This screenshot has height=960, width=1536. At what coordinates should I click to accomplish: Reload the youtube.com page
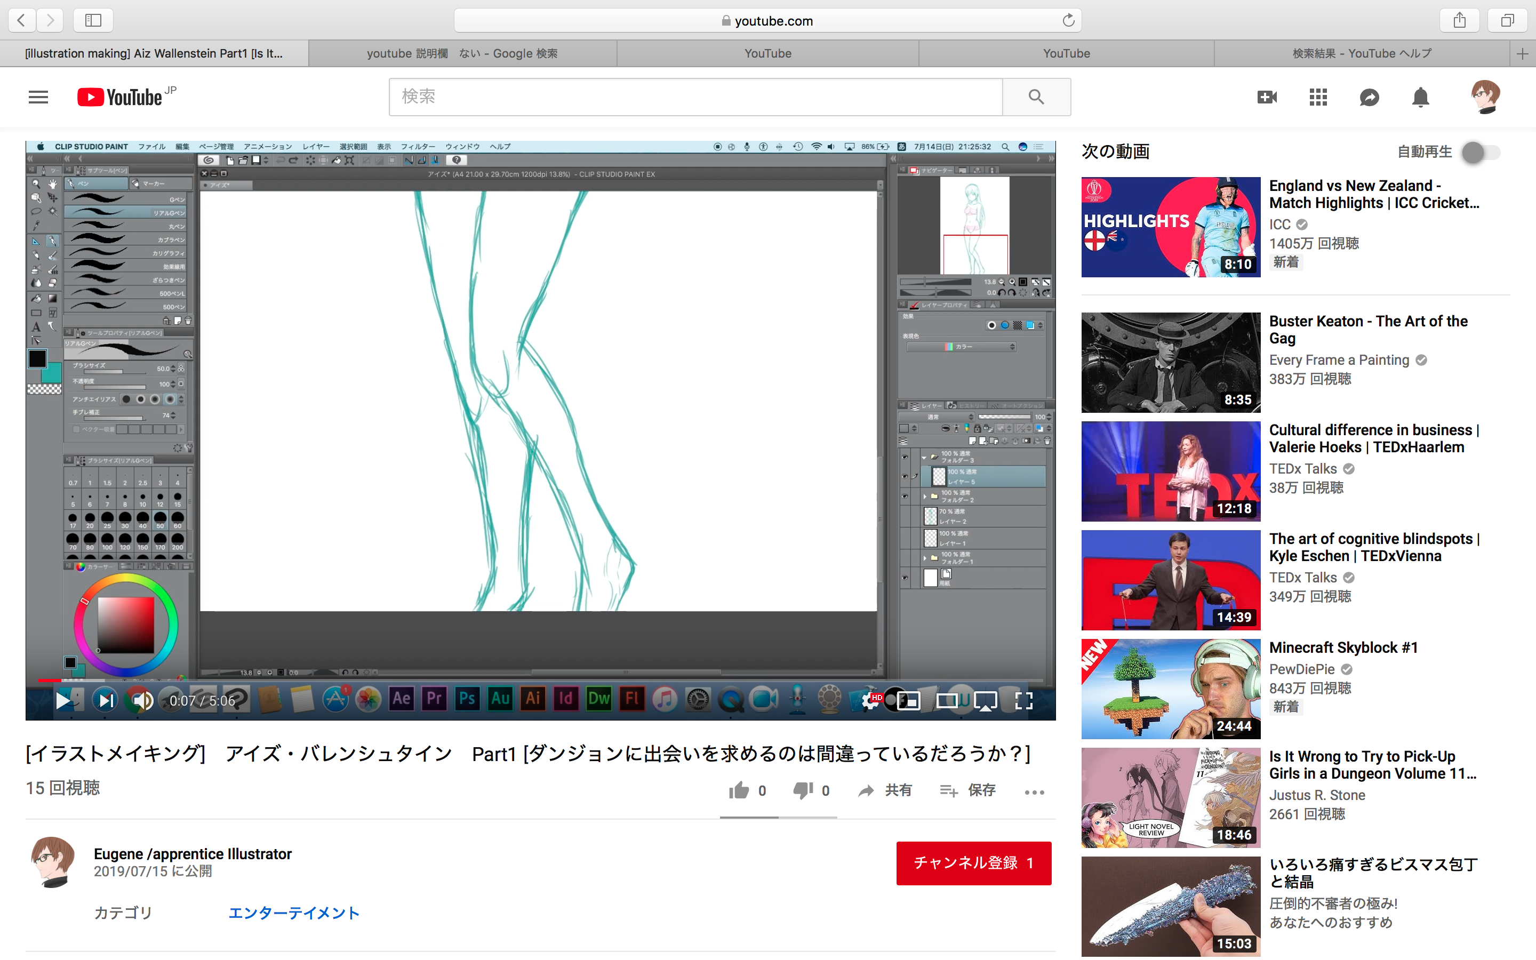pyautogui.click(x=1068, y=20)
